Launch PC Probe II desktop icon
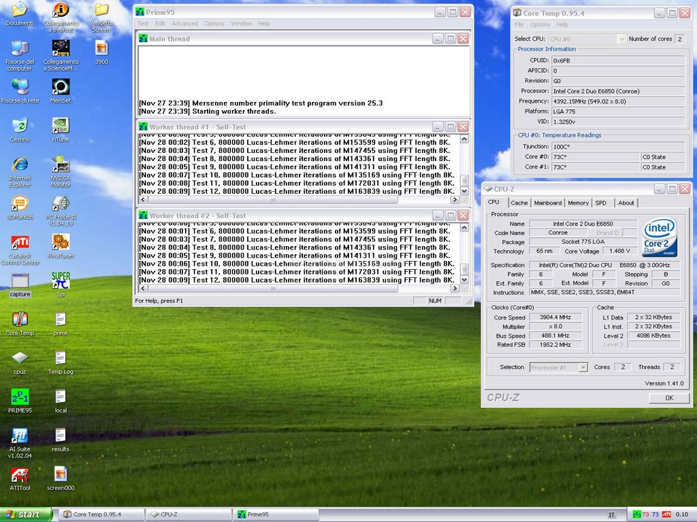The height and width of the screenshot is (522, 697). click(61, 203)
